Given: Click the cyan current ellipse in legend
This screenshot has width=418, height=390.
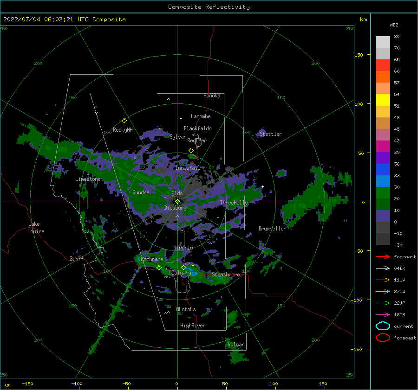Looking at the screenshot, I should (x=383, y=326).
